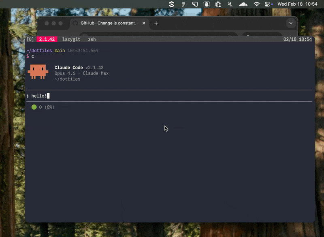The height and width of the screenshot is (237, 324).
Task: Close the GitHub browser tab
Action: click(144, 23)
